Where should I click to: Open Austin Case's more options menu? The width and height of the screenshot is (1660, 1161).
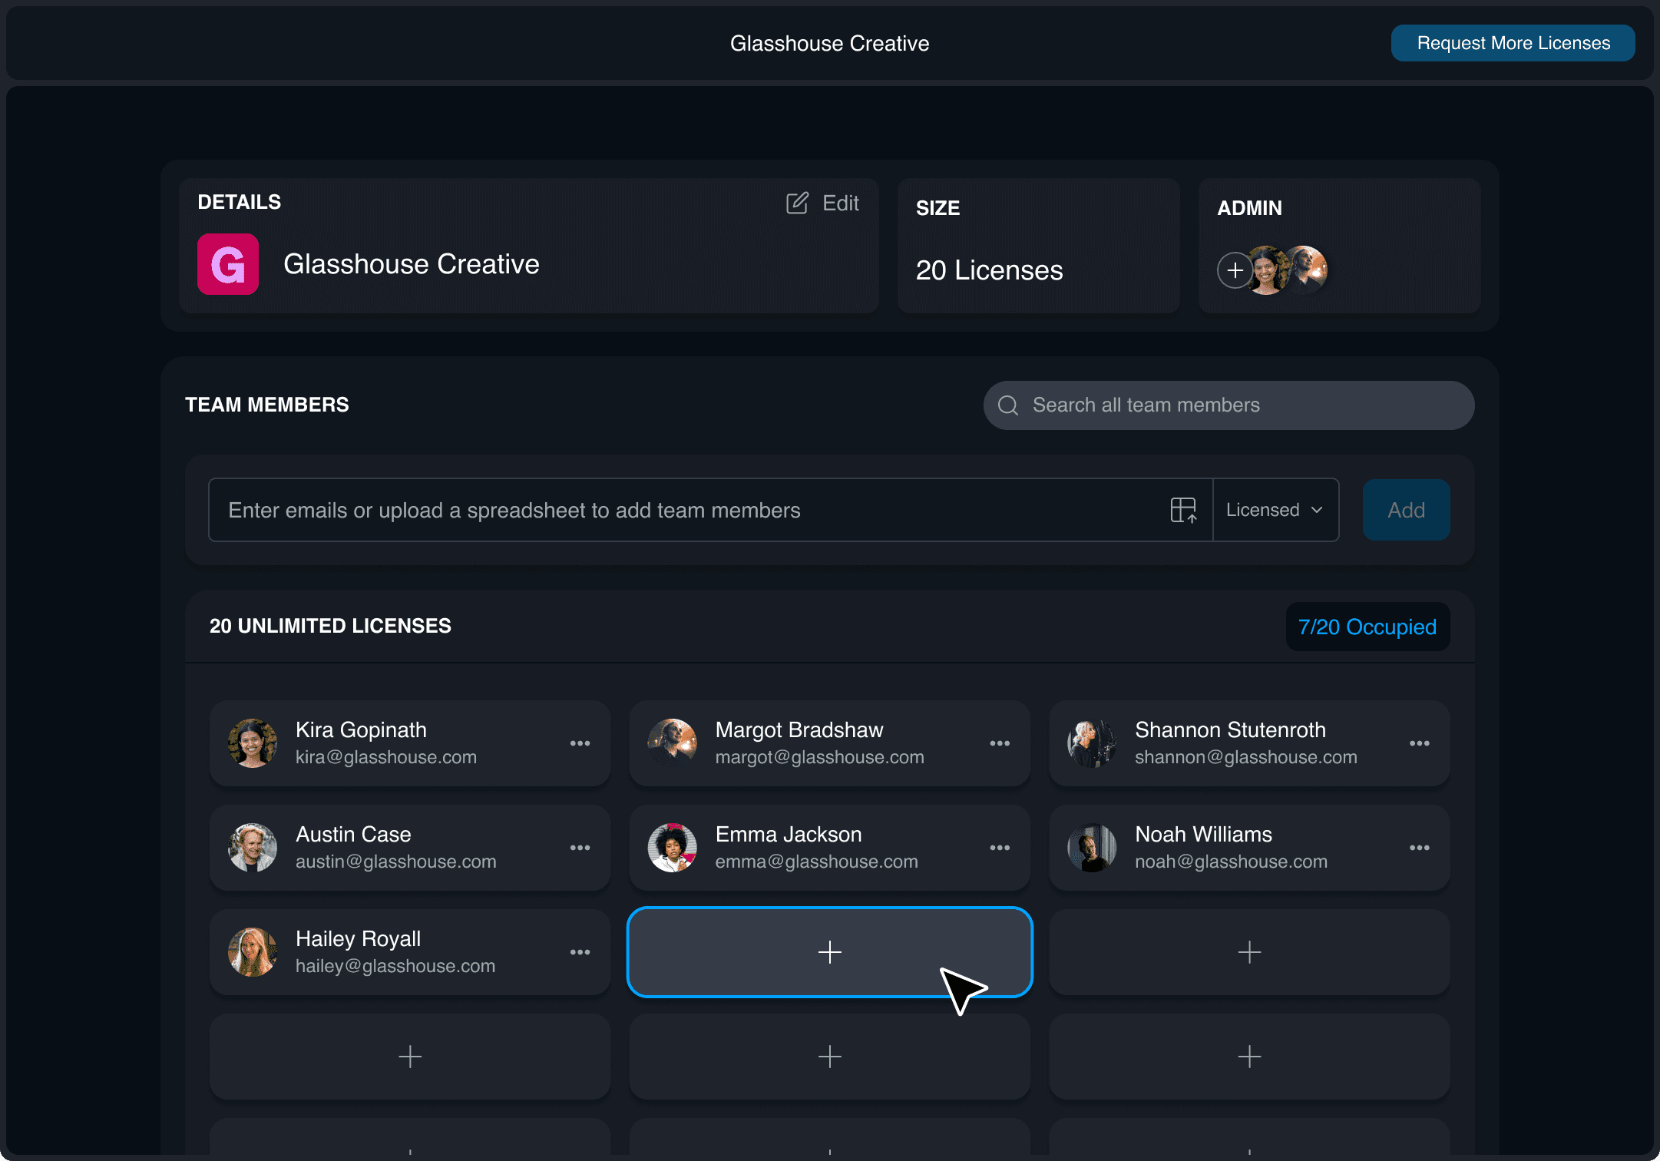point(580,848)
